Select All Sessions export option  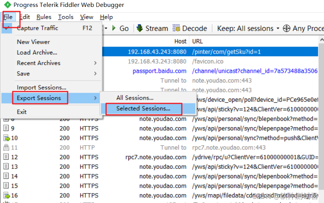pos(148,98)
